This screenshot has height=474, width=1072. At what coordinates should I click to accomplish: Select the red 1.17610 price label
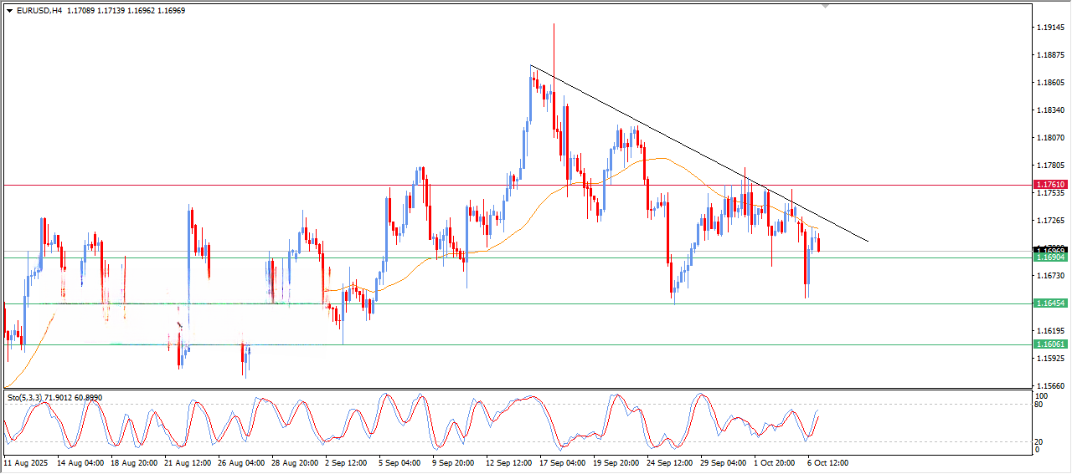coord(1050,185)
